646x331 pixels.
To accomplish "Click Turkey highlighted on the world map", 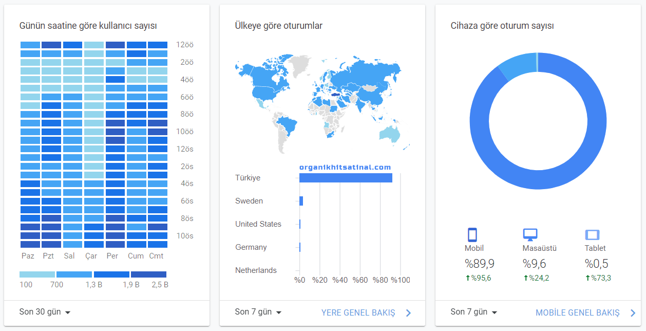I will [x=334, y=95].
